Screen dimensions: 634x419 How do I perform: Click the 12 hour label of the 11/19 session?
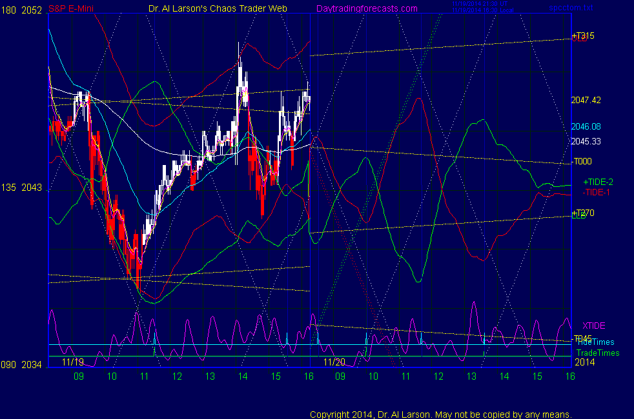tap(177, 376)
